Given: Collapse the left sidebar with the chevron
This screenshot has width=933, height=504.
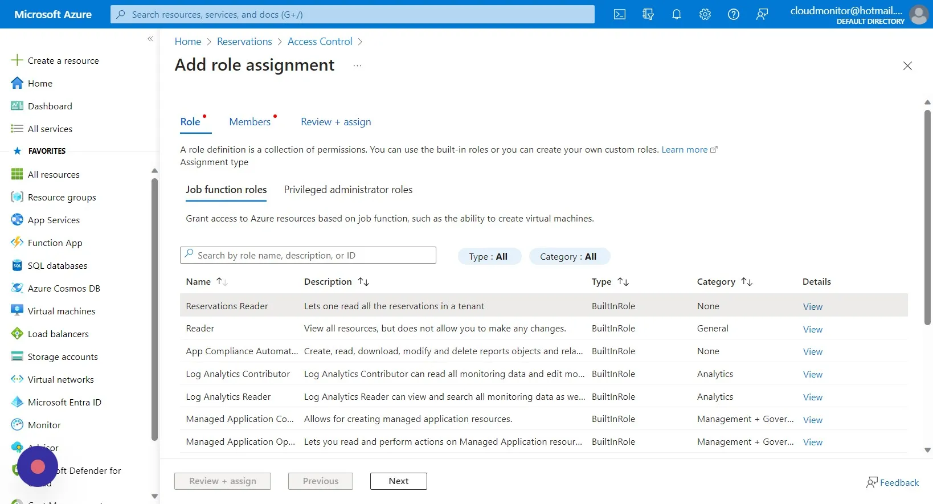Looking at the screenshot, I should (x=150, y=39).
